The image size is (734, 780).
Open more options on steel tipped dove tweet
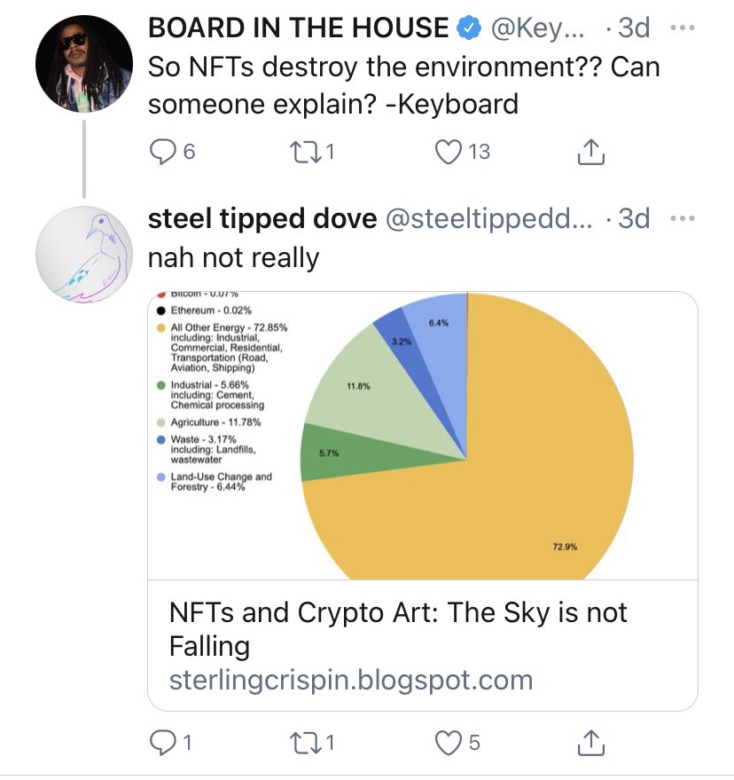(682, 218)
